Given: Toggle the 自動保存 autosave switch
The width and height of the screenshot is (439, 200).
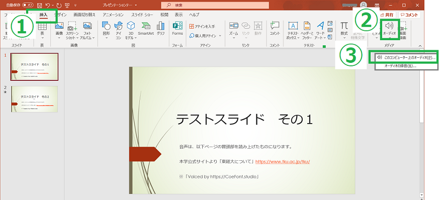Looking at the screenshot, I should tap(28, 5).
